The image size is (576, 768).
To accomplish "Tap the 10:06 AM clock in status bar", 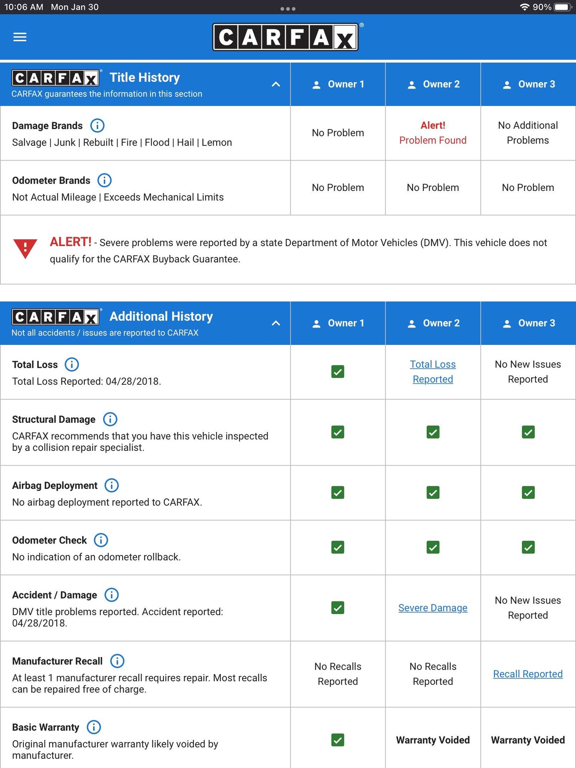I will coord(23,7).
